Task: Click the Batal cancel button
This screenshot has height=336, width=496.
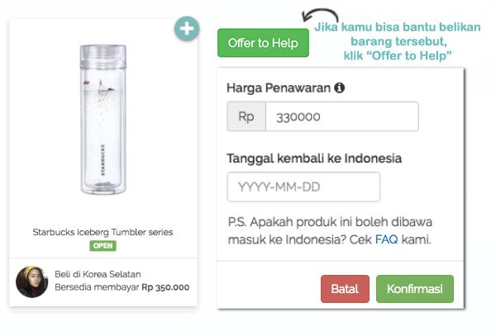Action: coord(345,289)
